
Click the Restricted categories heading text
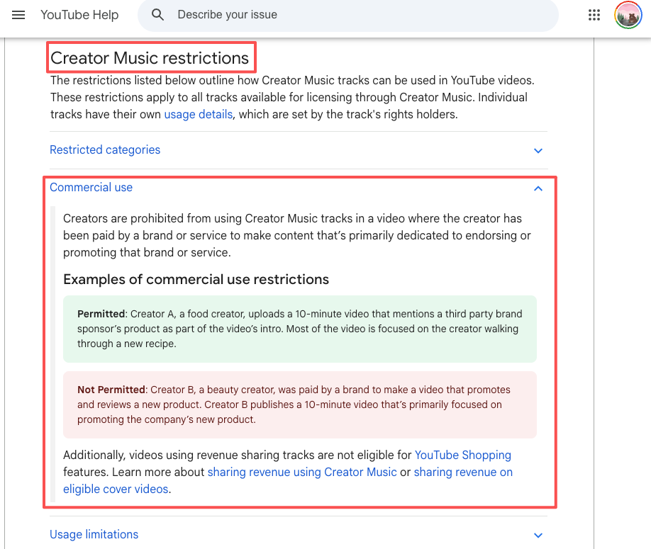coord(104,149)
